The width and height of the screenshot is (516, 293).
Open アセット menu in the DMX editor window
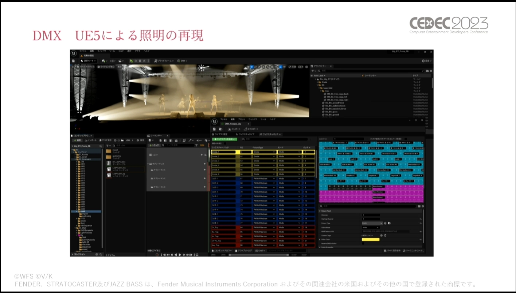[x=242, y=120]
